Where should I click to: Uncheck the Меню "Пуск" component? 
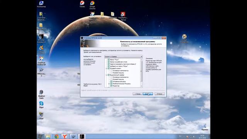point(108,60)
